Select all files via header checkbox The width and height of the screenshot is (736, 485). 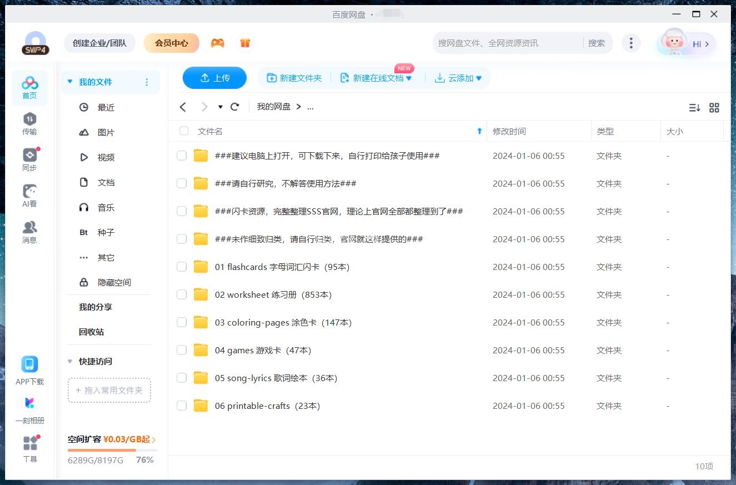tap(183, 131)
